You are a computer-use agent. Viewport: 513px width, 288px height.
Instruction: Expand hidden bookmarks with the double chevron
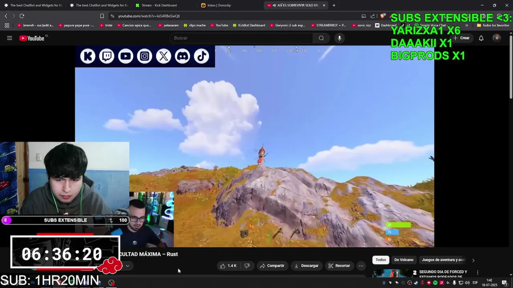(467, 25)
